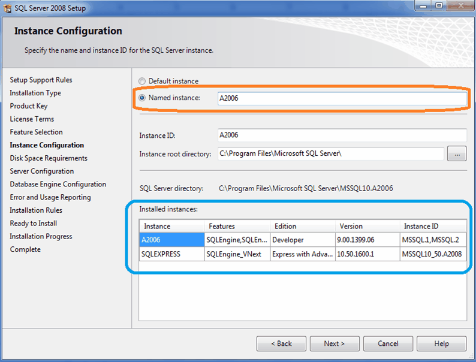The height and width of the screenshot is (362, 476).
Task: Click the Back button
Action: point(281,343)
